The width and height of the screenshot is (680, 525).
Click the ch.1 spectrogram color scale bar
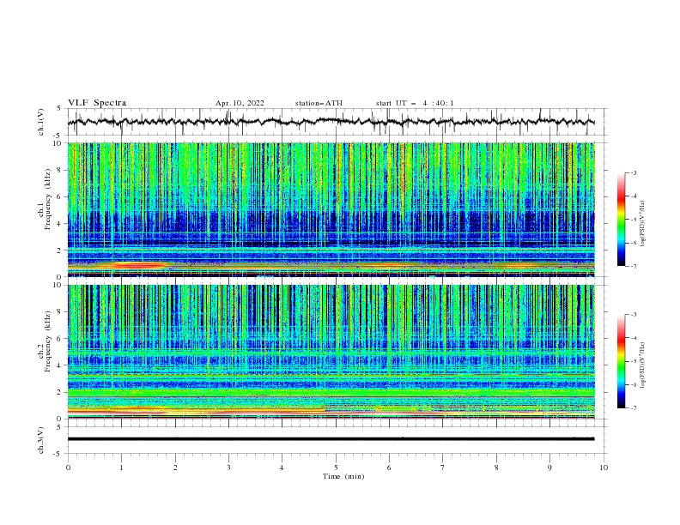coord(621,220)
